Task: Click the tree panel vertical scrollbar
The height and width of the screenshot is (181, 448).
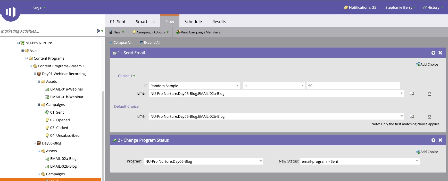Action: coord(103,136)
